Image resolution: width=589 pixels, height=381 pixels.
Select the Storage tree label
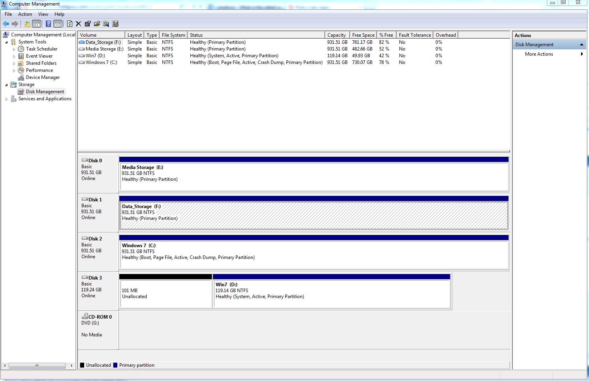[26, 84]
